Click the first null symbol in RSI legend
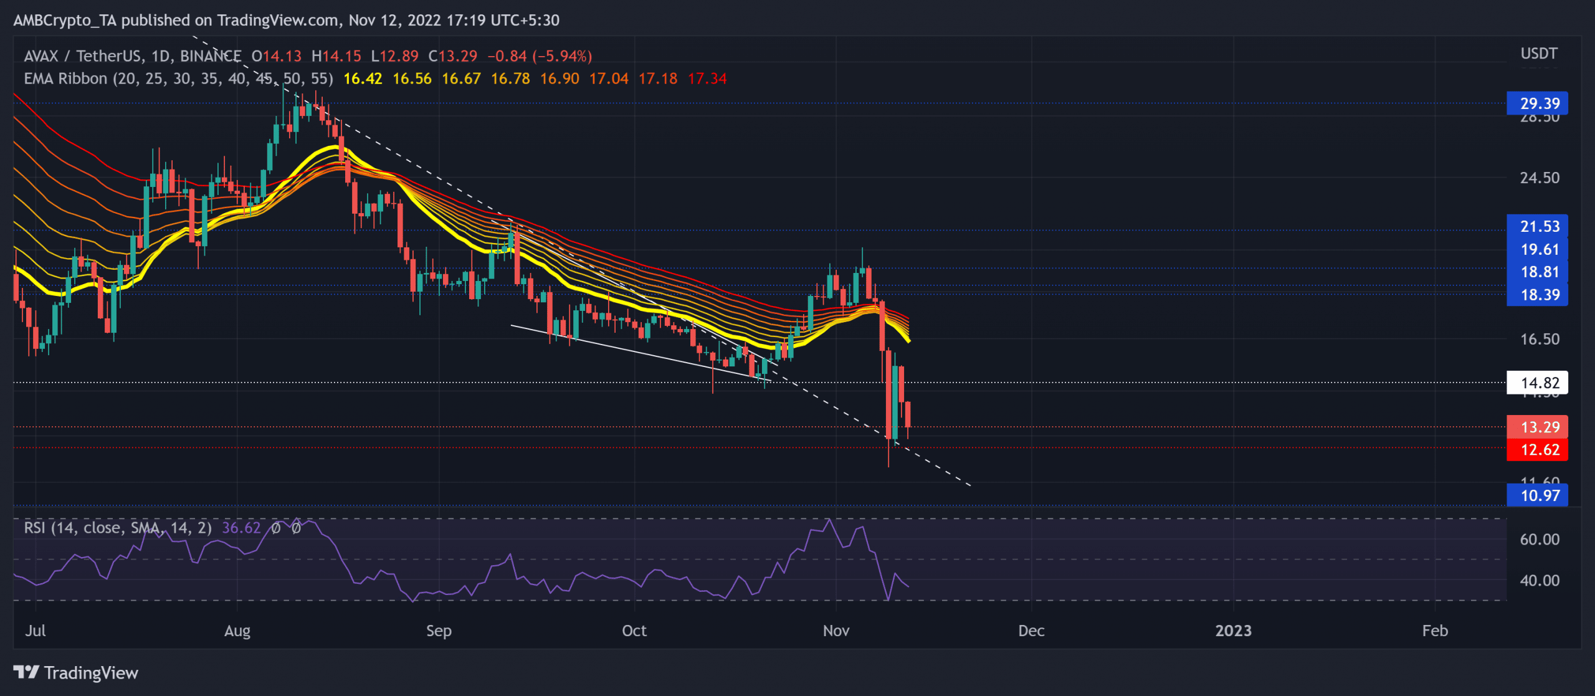 [275, 528]
